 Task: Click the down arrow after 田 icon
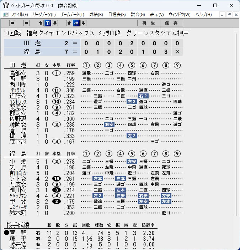tap(55, 23)
